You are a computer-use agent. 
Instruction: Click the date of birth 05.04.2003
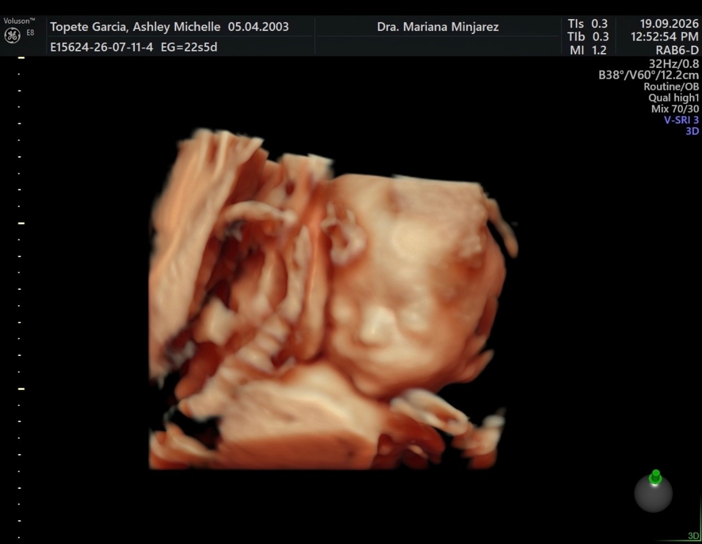[x=258, y=27]
